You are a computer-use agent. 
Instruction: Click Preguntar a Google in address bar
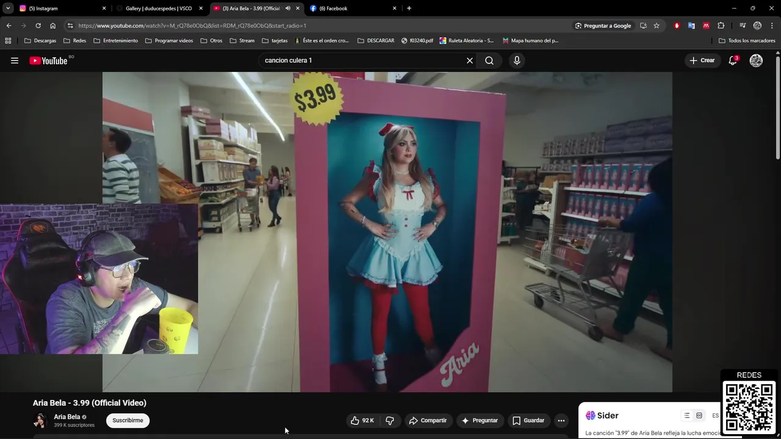(x=603, y=26)
